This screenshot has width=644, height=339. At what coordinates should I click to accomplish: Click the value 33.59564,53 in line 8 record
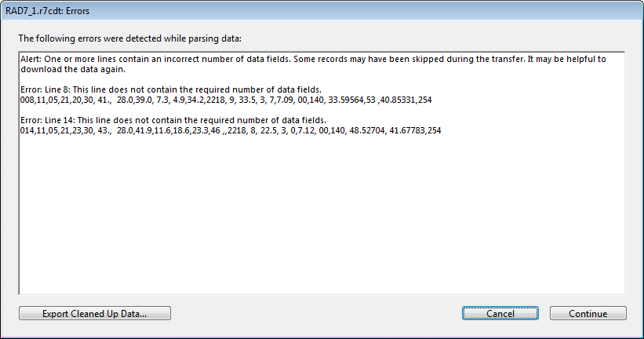[x=351, y=100]
